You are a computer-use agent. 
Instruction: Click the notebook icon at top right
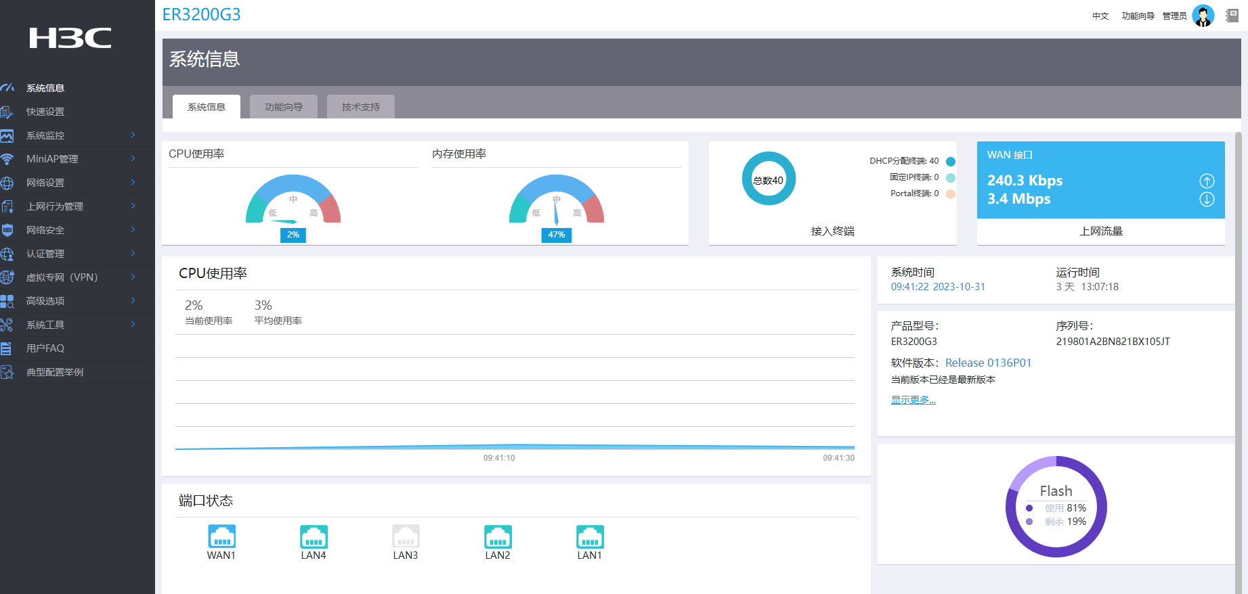(x=1232, y=16)
